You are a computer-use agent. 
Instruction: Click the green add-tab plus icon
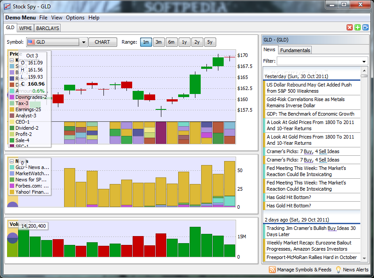[357, 27]
